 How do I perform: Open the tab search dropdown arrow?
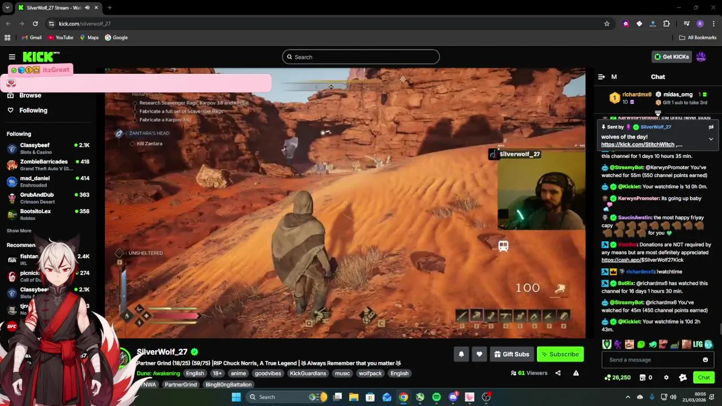click(x=7, y=8)
